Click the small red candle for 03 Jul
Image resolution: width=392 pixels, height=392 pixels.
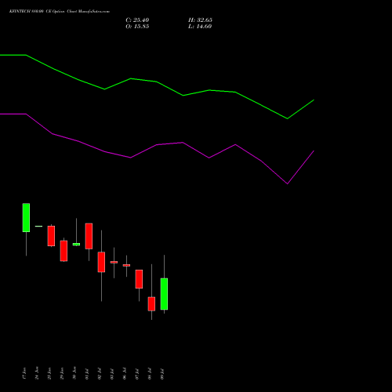click(x=114, y=262)
